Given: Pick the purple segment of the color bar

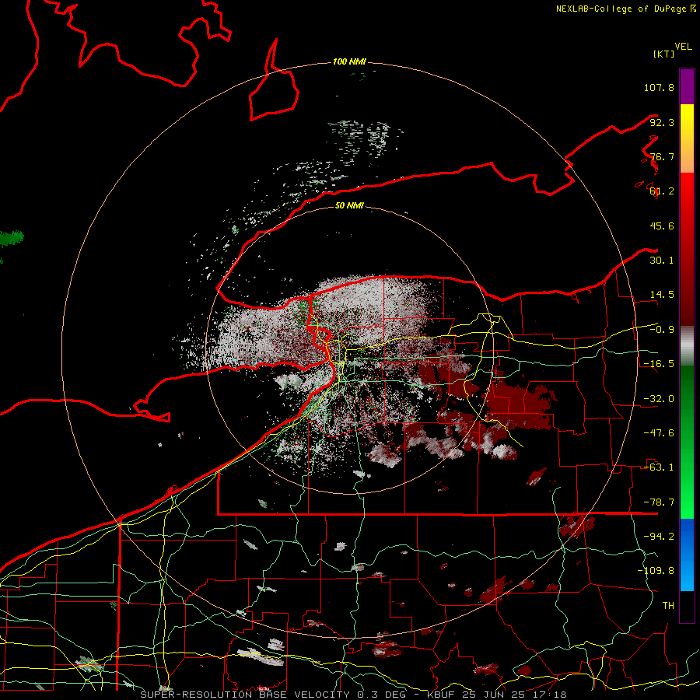Looking at the screenshot, I should click(x=687, y=86).
